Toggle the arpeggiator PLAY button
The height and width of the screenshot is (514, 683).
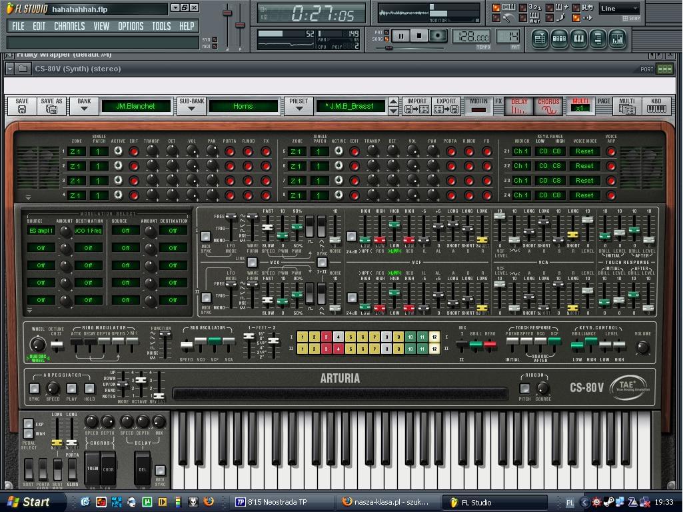click(x=71, y=388)
